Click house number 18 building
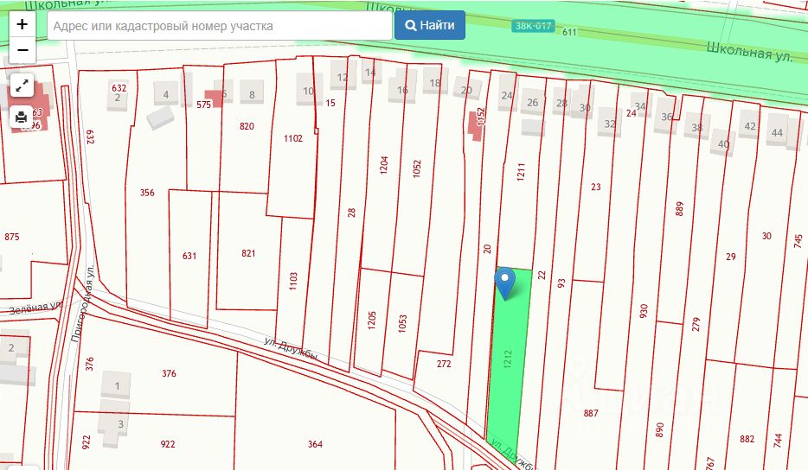The image size is (808, 470). [435, 81]
